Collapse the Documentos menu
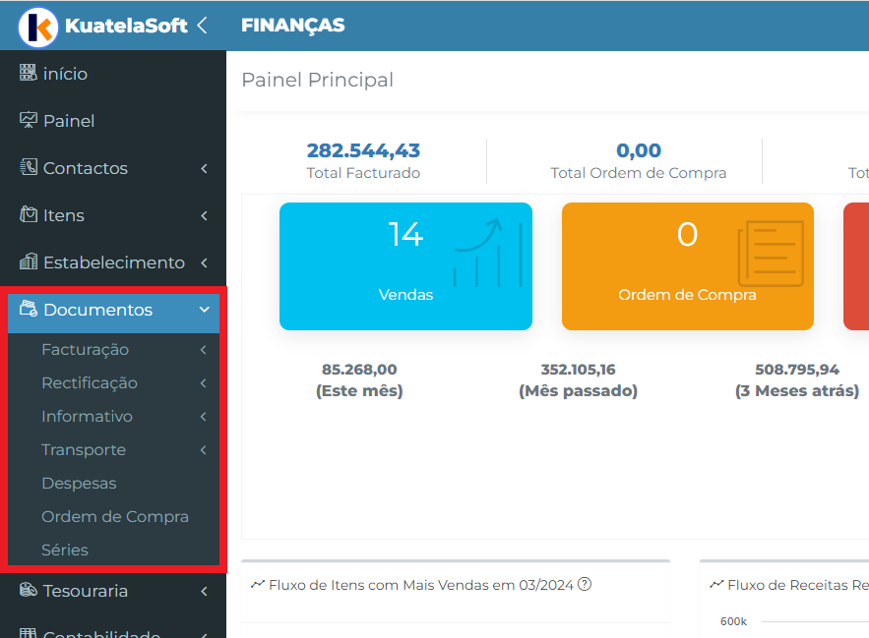The image size is (869, 638). coord(205,310)
